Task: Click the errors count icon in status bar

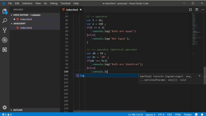Action: pyautogui.click(x=3, y=114)
